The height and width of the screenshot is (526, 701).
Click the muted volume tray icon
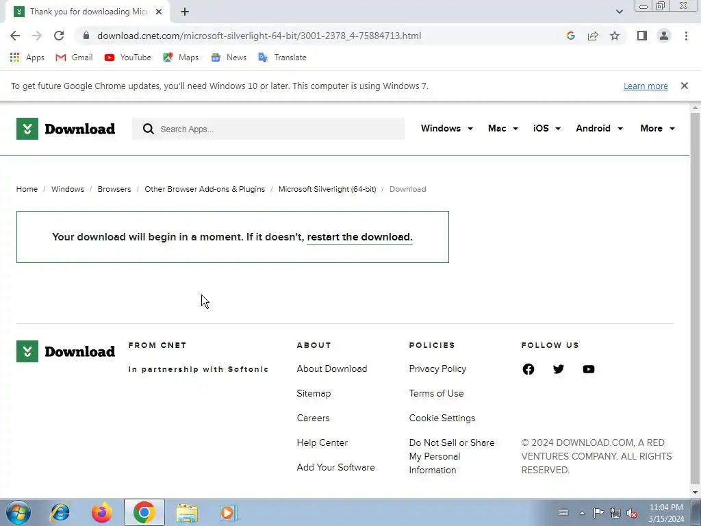point(632,513)
